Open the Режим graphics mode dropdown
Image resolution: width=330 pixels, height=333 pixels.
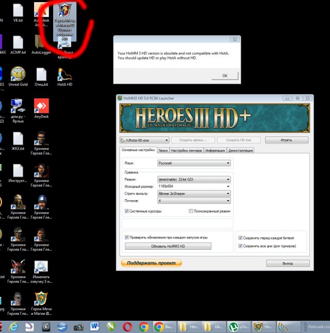coord(194,179)
